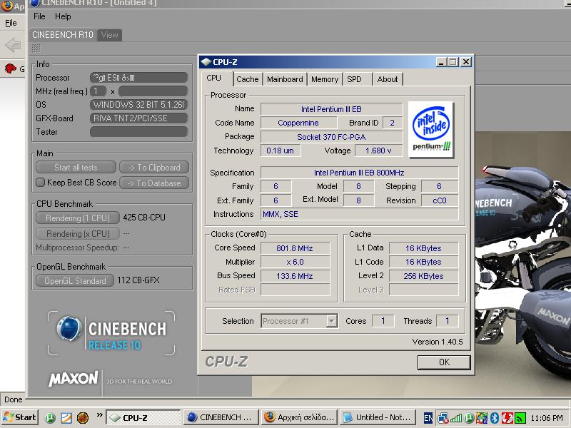Click the Start all tests button

(76, 168)
